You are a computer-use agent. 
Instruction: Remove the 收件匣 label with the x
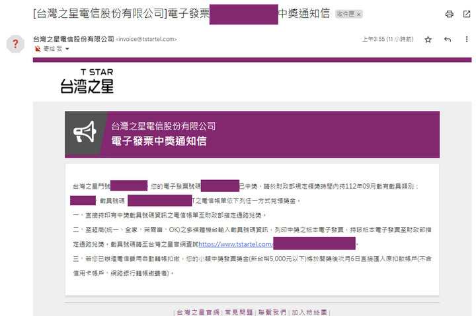pyautogui.click(x=358, y=15)
